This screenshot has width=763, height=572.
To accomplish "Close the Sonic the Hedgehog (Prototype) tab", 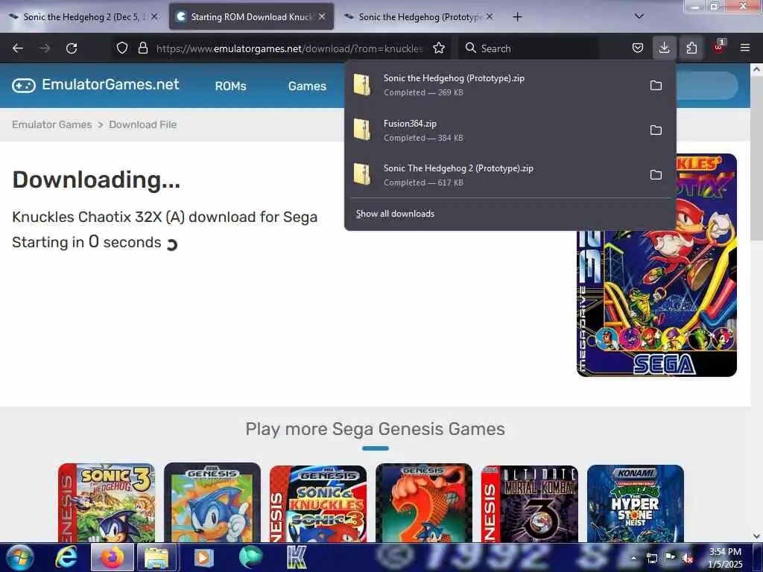I will pos(490,16).
